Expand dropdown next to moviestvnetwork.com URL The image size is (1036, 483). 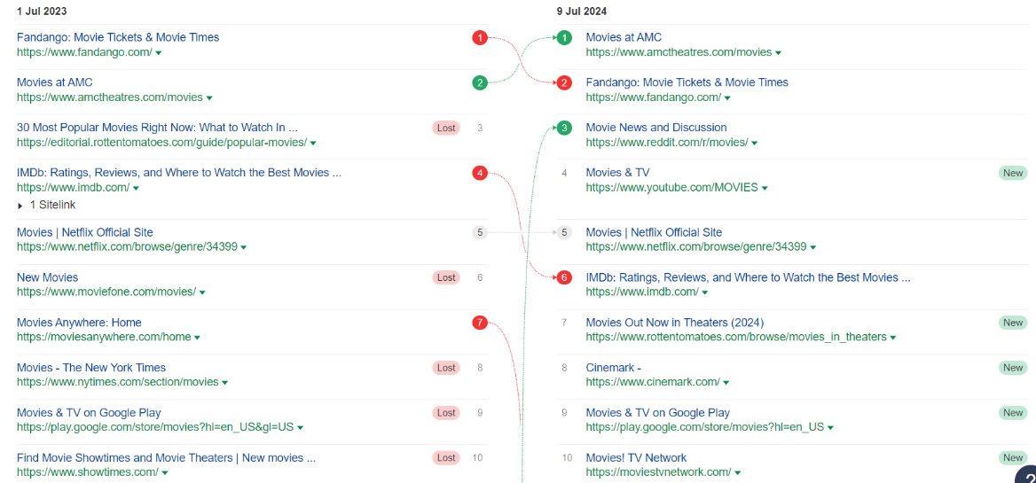(x=737, y=472)
